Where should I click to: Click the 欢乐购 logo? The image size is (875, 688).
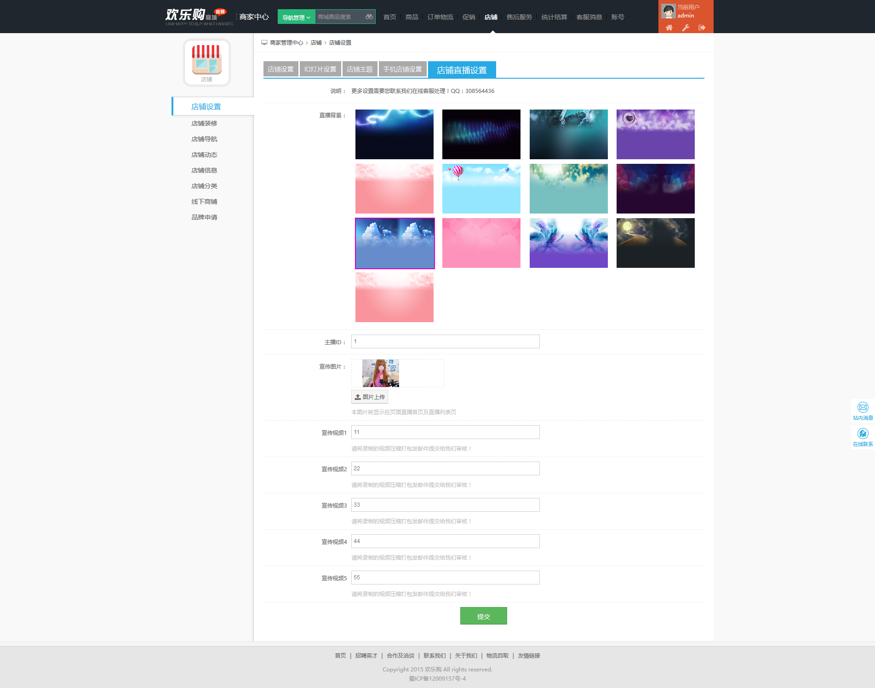(199, 17)
